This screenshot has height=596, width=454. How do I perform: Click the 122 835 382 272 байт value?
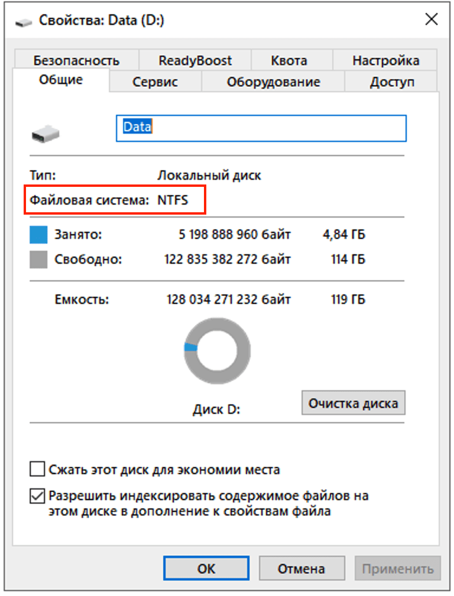[228, 259]
